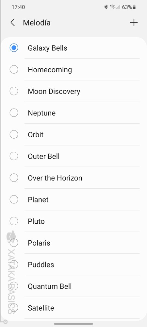Tap the Bluetooth status icon

pos(106,7)
